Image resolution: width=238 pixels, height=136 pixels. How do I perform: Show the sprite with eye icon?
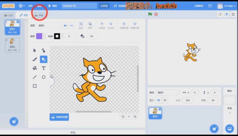tap(158, 100)
